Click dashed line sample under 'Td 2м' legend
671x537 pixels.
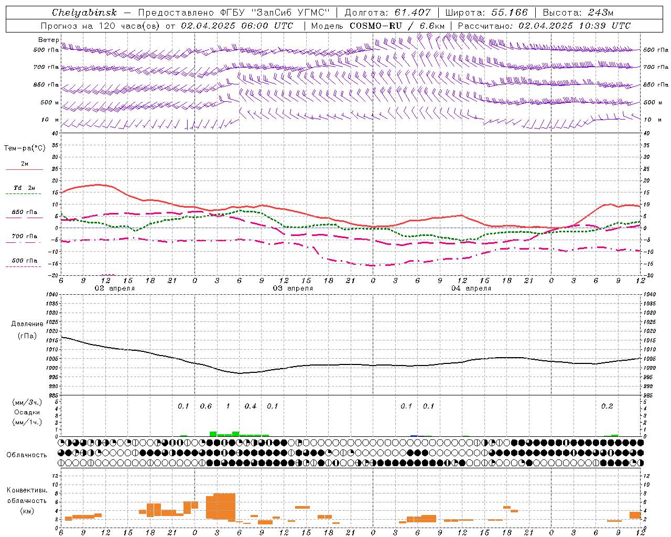(24, 194)
